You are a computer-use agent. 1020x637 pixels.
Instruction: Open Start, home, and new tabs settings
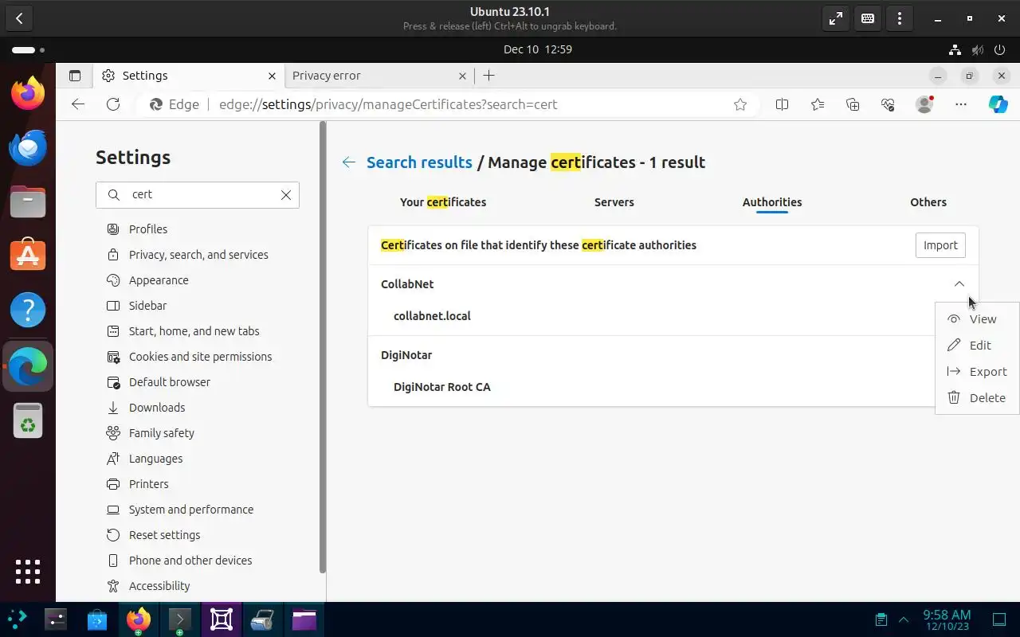pos(194,331)
